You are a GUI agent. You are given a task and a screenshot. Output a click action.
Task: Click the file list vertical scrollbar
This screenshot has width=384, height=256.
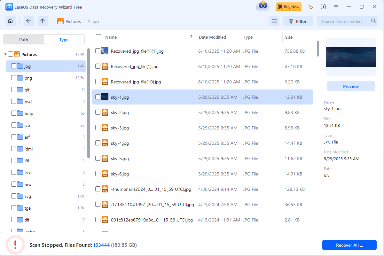tap(317, 49)
